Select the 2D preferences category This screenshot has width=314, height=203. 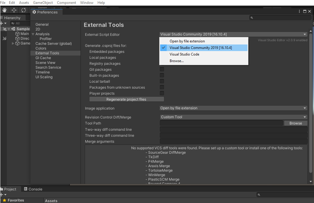(38, 29)
